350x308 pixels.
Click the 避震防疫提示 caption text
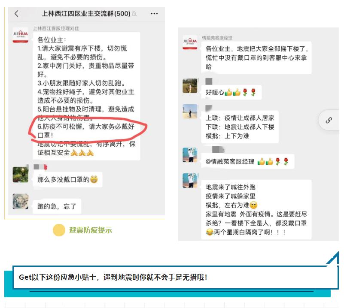tap(91, 230)
